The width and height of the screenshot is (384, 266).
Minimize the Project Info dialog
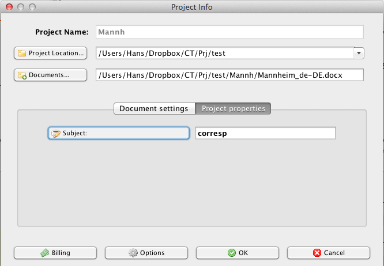(x=19, y=7)
